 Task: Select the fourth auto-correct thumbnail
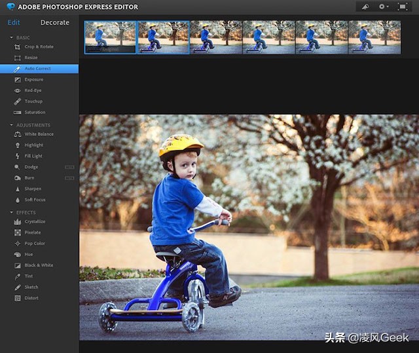click(269, 37)
